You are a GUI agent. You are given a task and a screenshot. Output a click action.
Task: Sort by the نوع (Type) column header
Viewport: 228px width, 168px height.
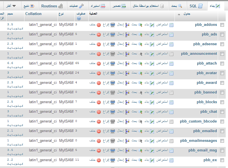(x=61, y=14)
